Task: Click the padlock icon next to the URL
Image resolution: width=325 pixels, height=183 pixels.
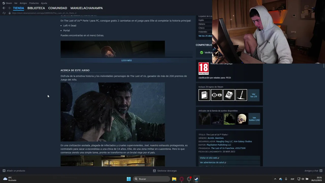Action: point(10,13)
